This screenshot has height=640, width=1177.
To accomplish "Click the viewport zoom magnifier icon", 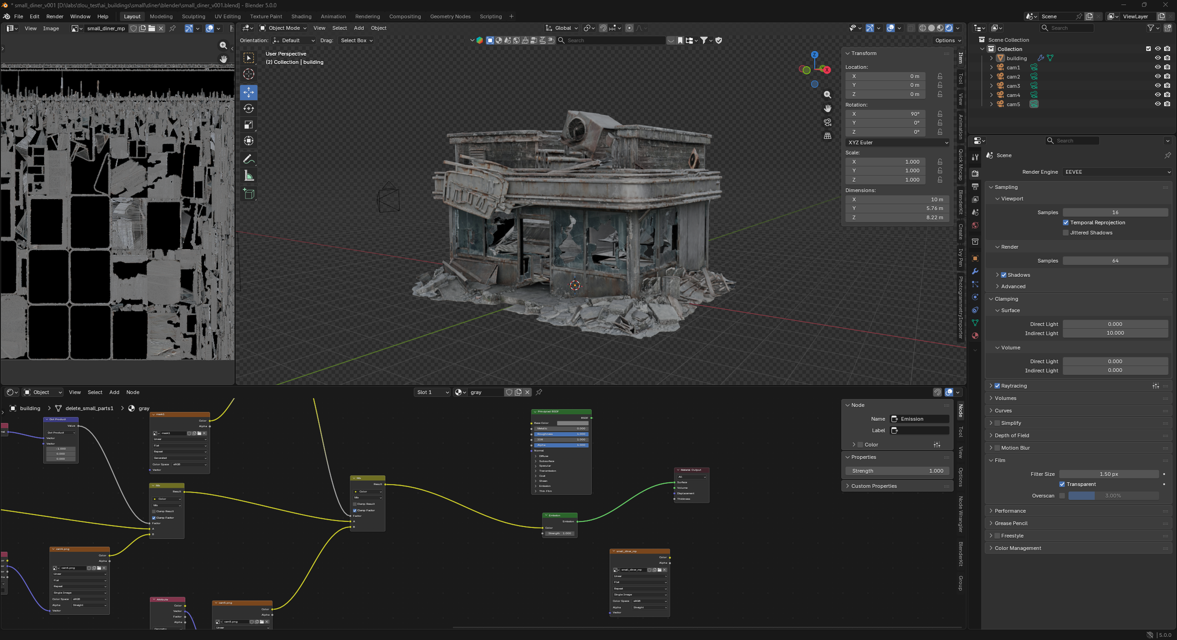I will tap(827, 95).
